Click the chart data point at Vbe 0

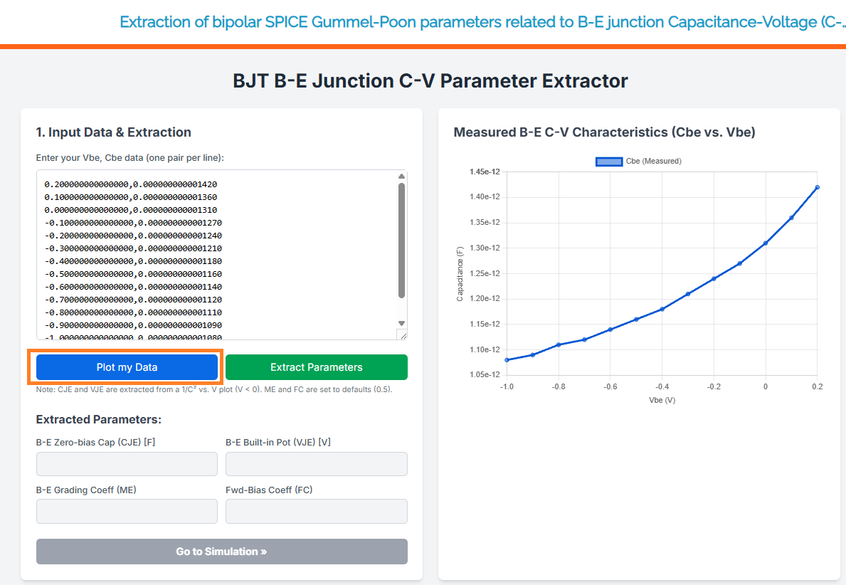coord(766,243)
